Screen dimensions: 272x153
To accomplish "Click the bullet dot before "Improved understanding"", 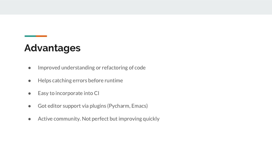I will tap(30, 68).
